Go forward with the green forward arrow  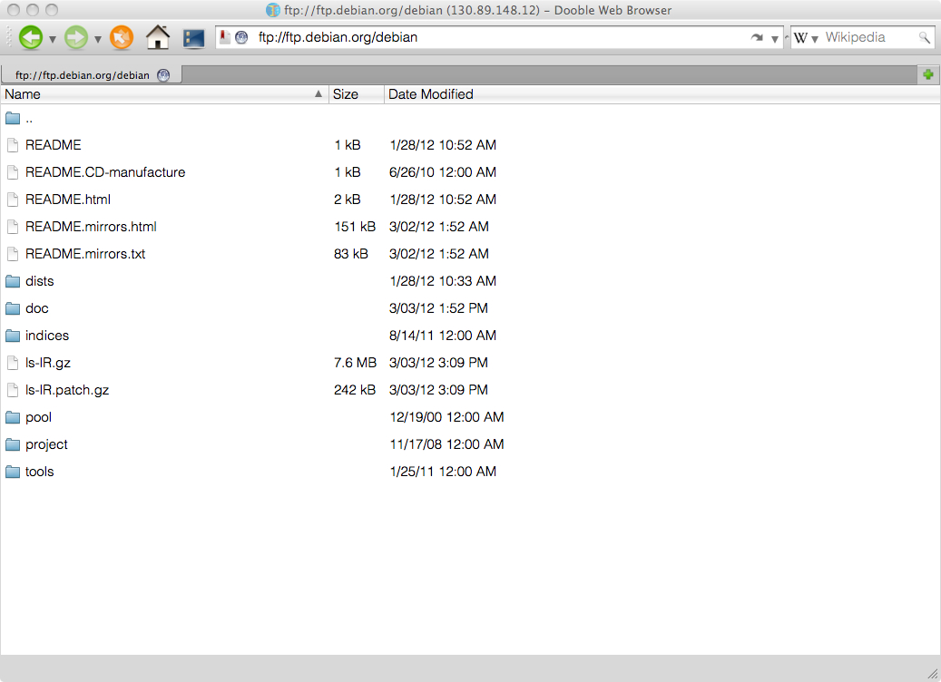tap(76, 38)
